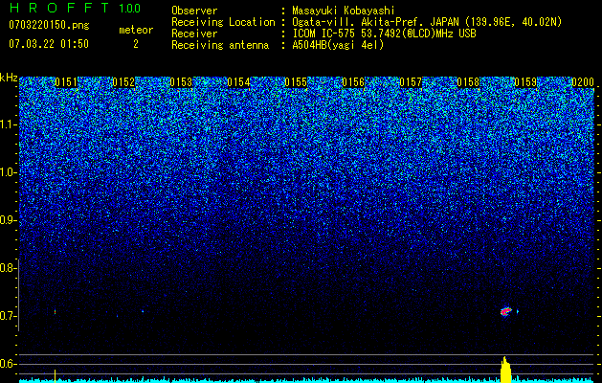Click time marker 0157
The height and width of the screenshot is (383, 602).
(411, 82)
